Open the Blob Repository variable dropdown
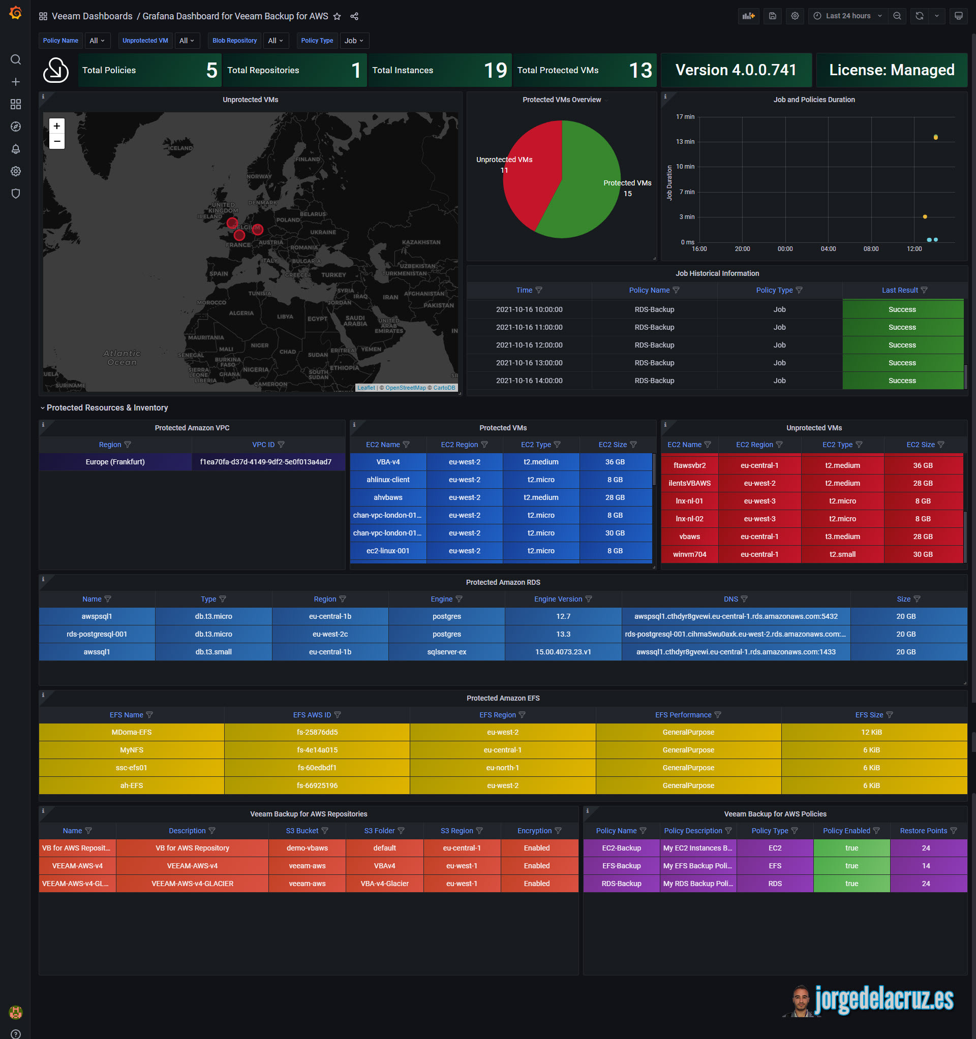 tap(276, 40)
